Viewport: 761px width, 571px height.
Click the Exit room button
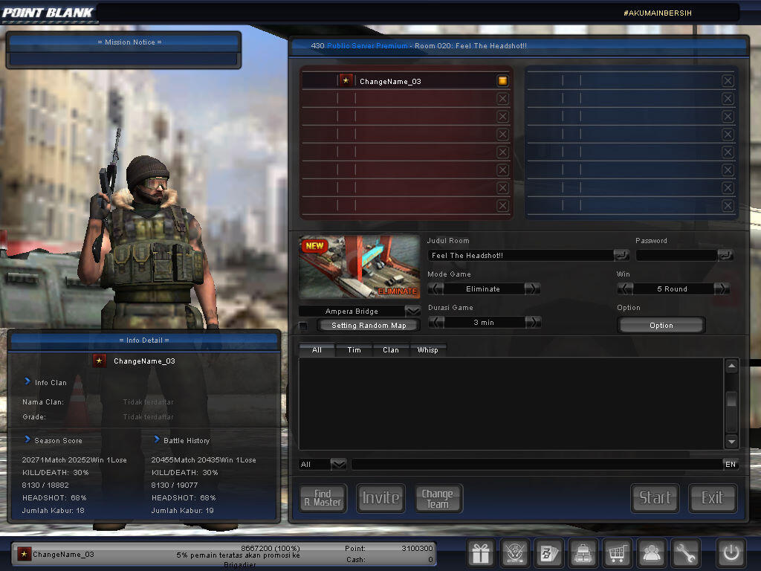point(713,498)
